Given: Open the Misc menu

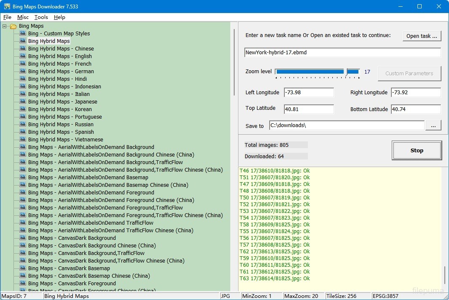Looking at the screenshot, I should pos(23,17).
